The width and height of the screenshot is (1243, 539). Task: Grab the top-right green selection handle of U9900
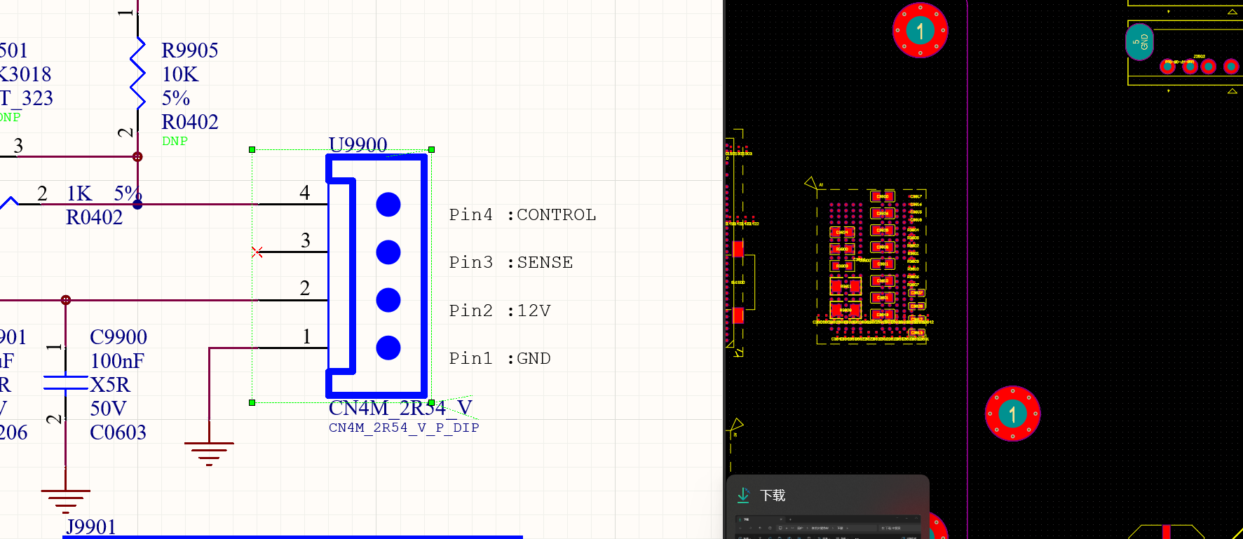(431, 149)
